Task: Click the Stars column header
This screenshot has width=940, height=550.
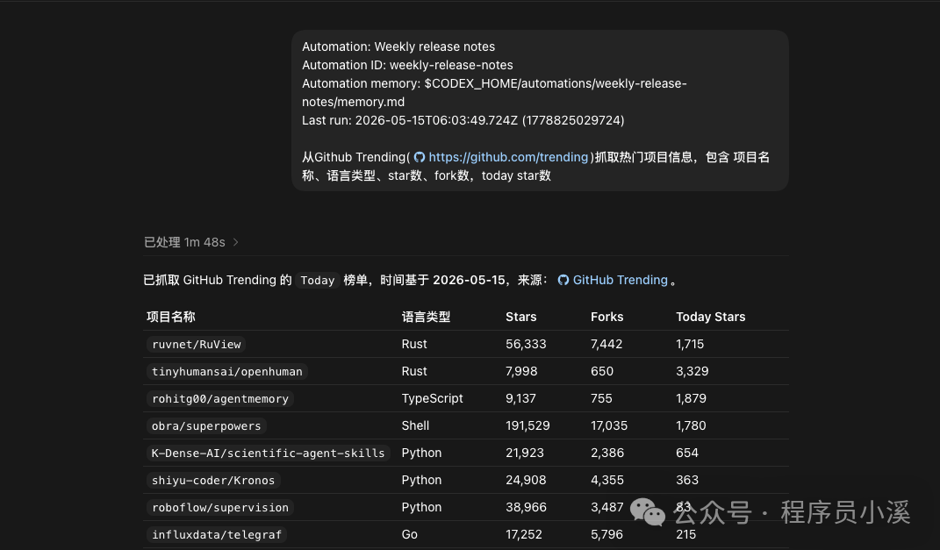Action: click(x=521, y=317)
